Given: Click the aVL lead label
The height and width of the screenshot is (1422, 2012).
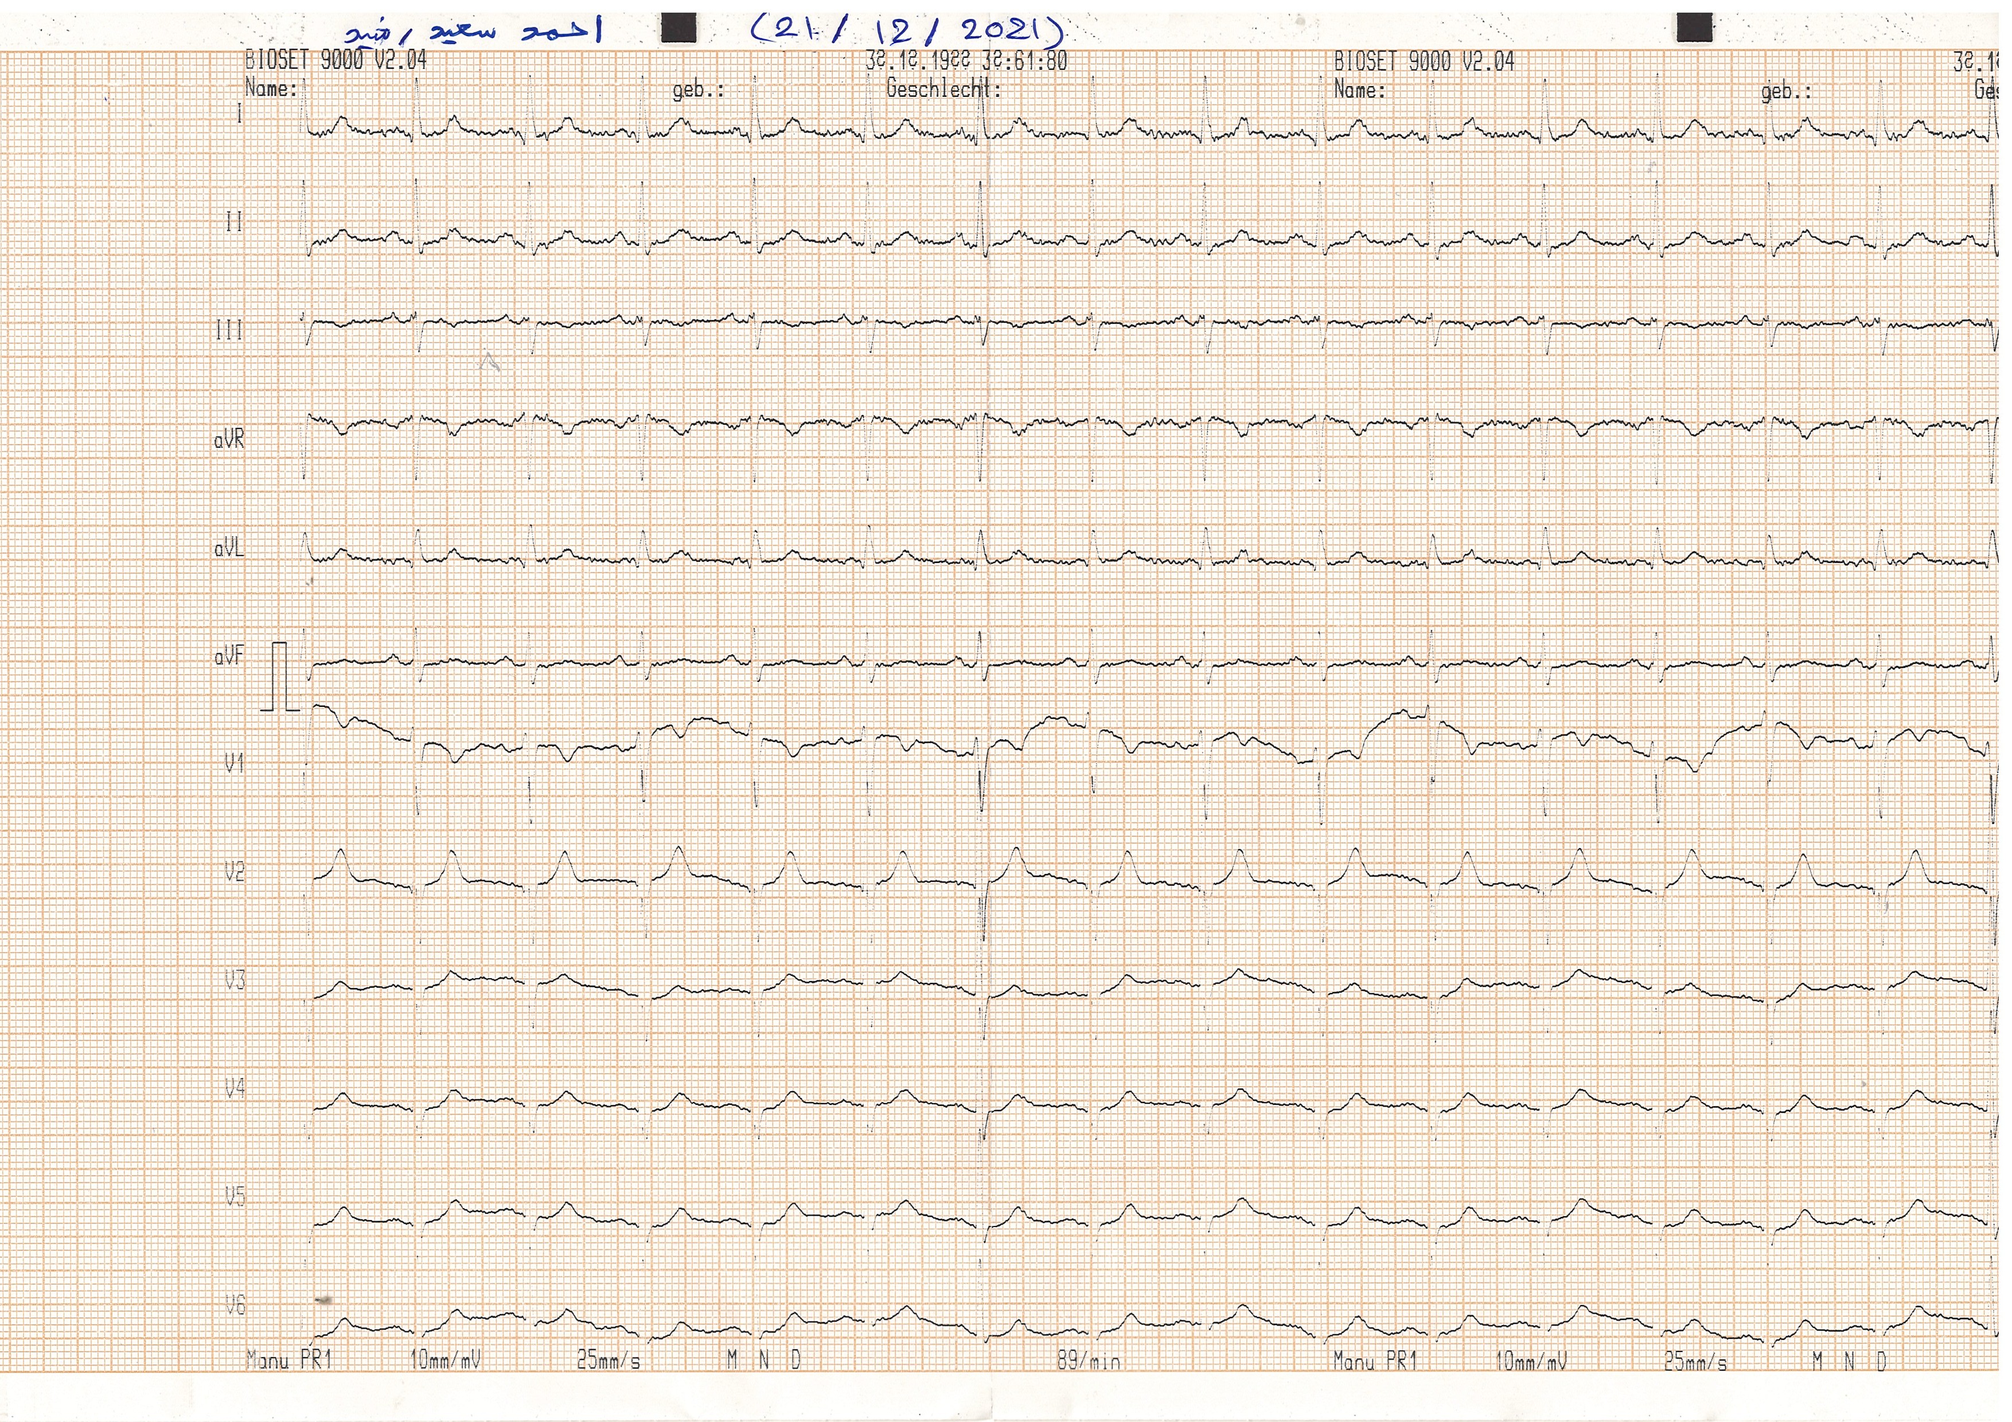Looking at the screenshot, I should point(229,549).
